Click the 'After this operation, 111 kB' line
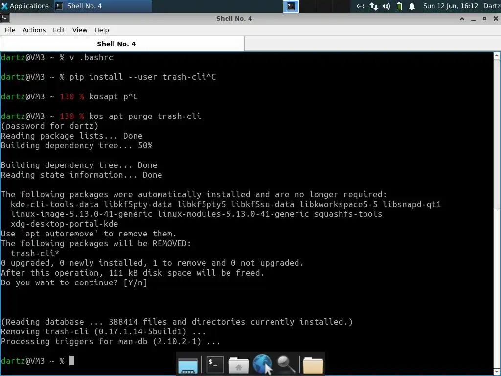This screenshot has width=501, height=376. coord(133,273)
